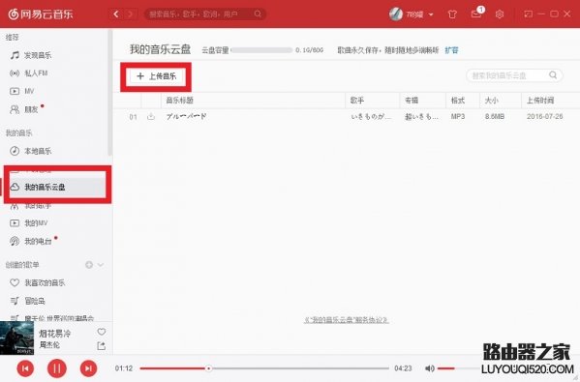Click the magnifier in cloud disk search
The height and width of the screenshot is (382, 580).
pyautogui.click(x=553, y=75)
